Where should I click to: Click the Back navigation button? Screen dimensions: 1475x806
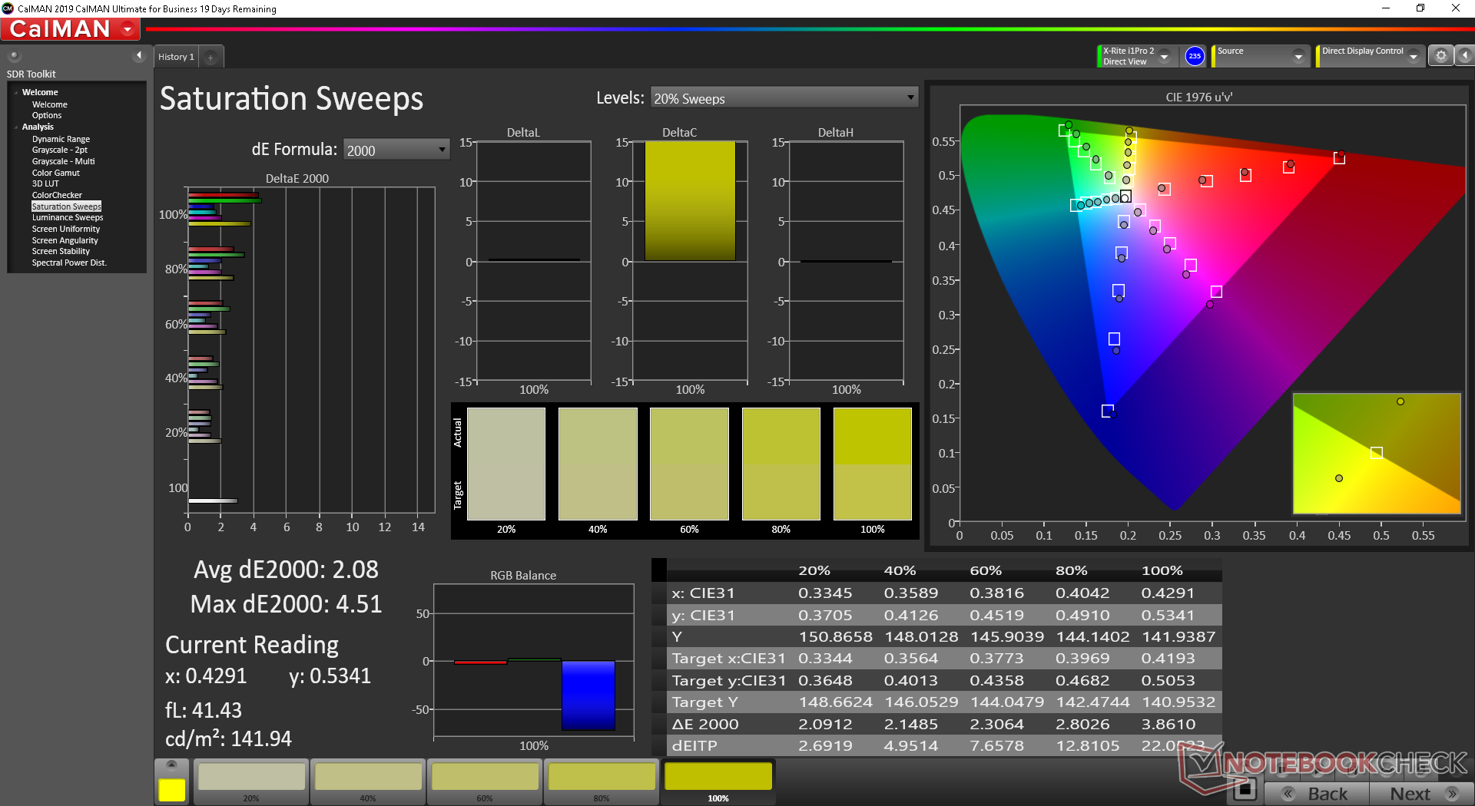point(1316,794)
